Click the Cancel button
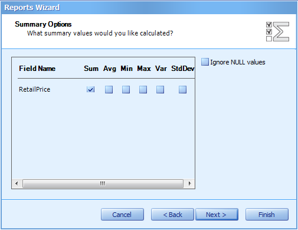This screenshot has width=298, height=230. (x=122, y=215)
